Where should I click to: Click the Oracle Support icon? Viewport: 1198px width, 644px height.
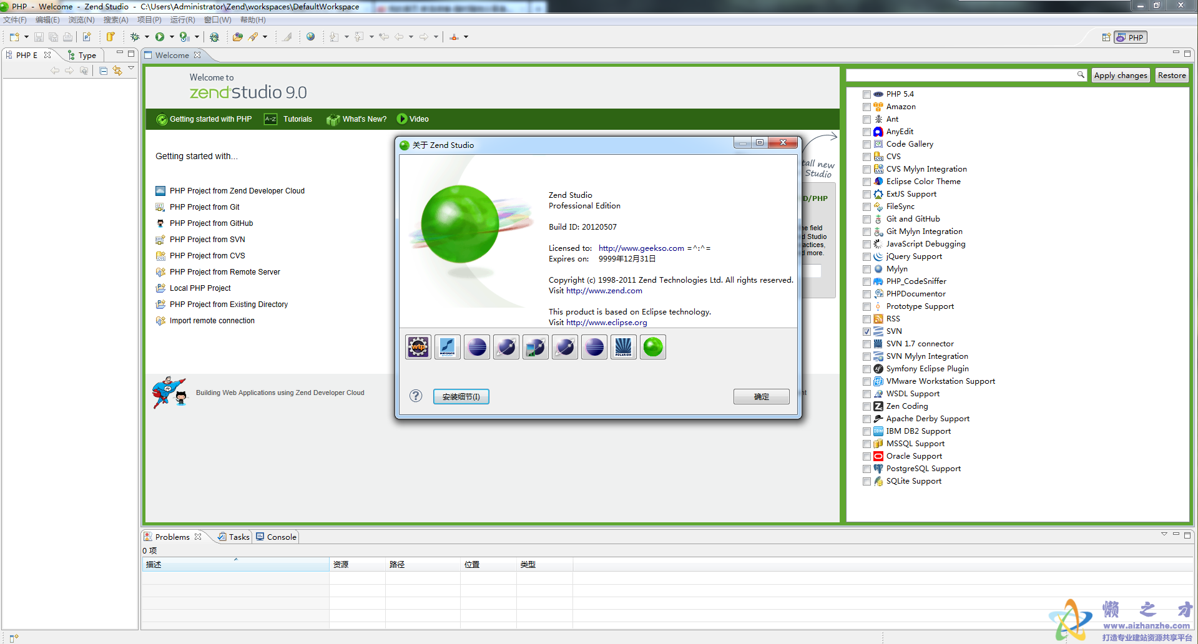tap(878, 456)
